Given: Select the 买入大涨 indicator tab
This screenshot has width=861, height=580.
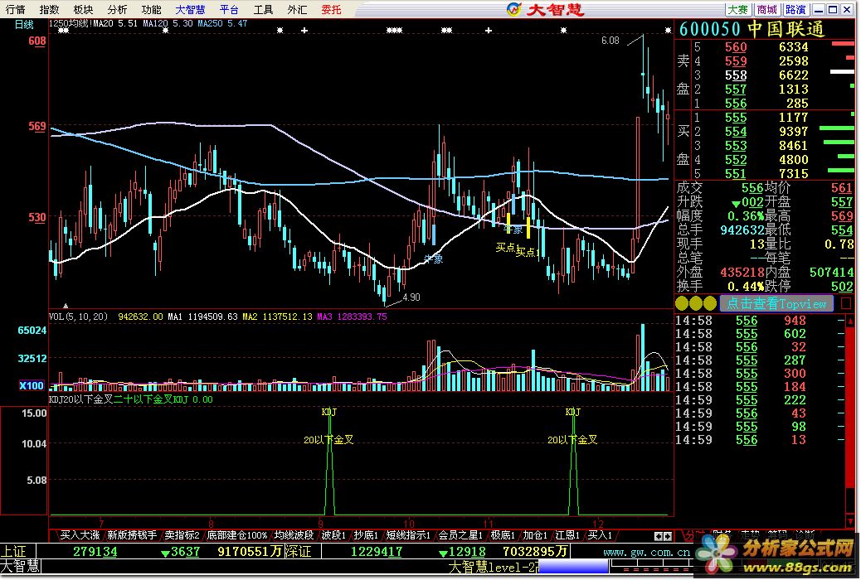Looking at the screenshot, I should (x=80, y=535).
